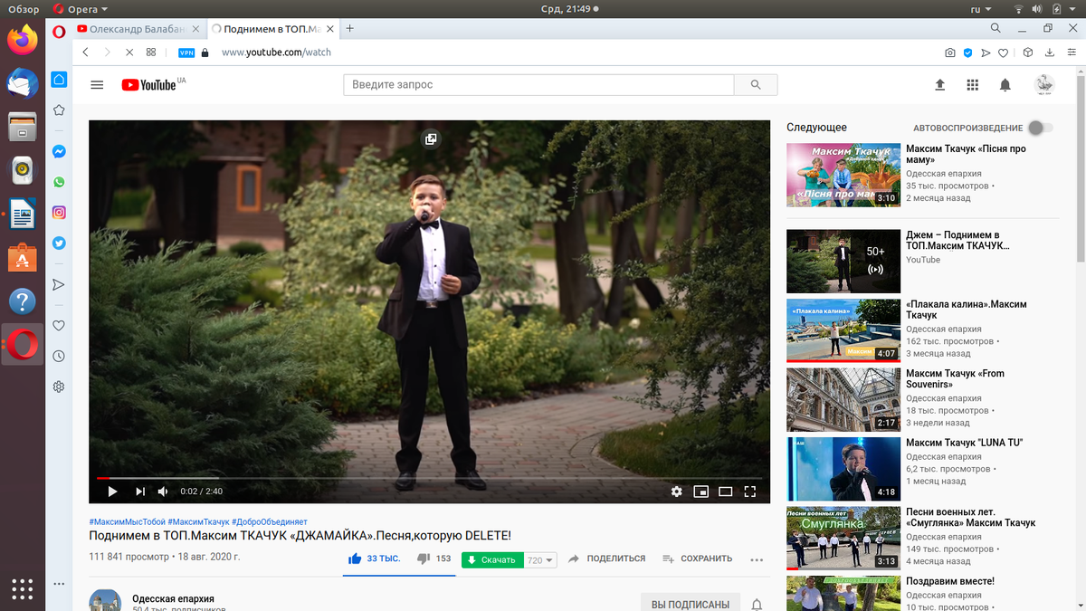
Task: Enable miniplayer mode icon
Action: [700, 492]
